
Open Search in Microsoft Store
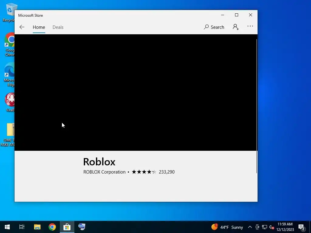pos(214,27)
